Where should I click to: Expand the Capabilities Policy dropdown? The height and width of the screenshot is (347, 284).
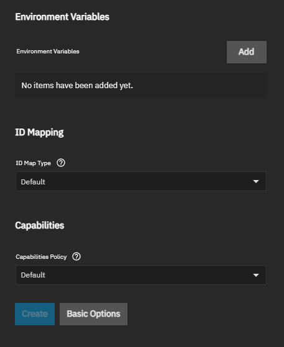coord(141,275)
